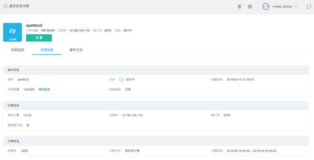Click the 清除数据 link
This screenshot has width=314, height=160.
point(44,90)
